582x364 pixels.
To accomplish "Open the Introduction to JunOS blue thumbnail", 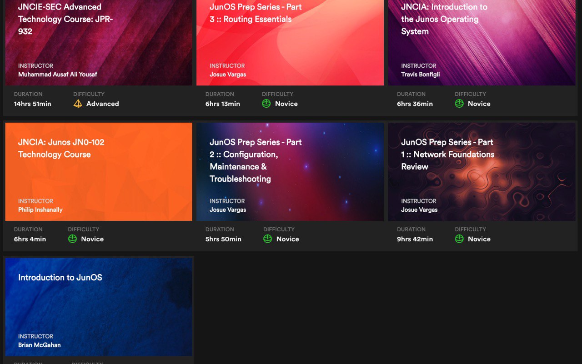I will click(x=99, y=307).
